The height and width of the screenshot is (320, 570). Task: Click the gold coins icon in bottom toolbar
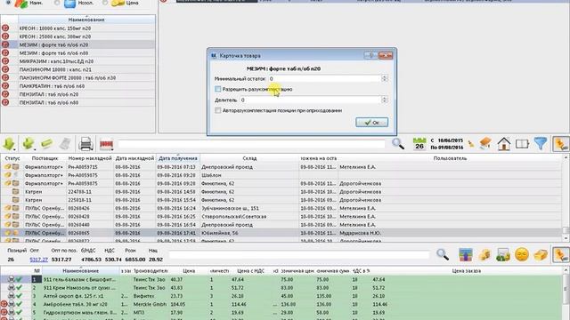(x=484, y=255)
